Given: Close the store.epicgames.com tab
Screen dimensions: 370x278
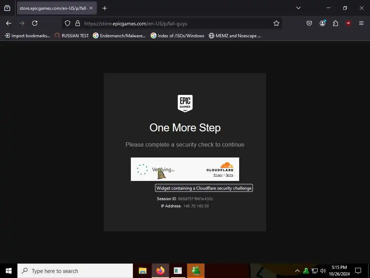Looking at the screenshot, I should (91, 8).
